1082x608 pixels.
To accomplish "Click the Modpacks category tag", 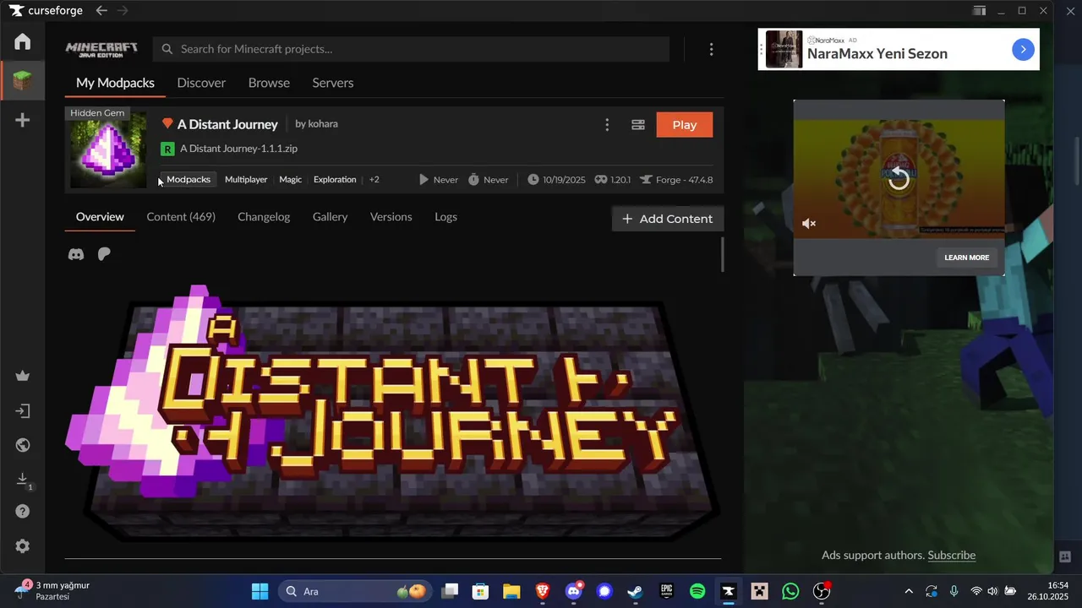I will click(189, 180).
